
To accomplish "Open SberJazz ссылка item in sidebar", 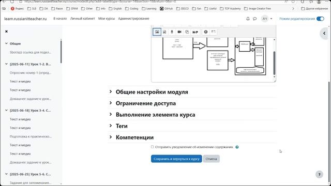I will [31, 52].
